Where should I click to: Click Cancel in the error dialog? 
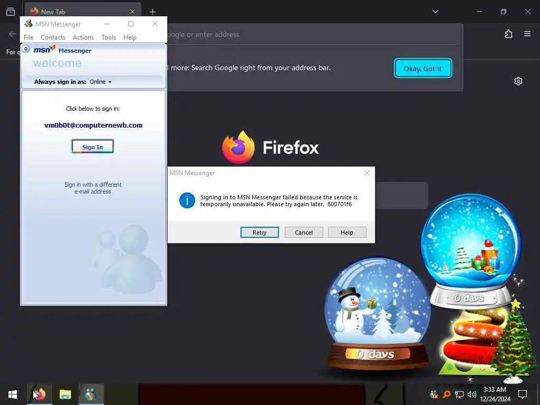(304, 233)
